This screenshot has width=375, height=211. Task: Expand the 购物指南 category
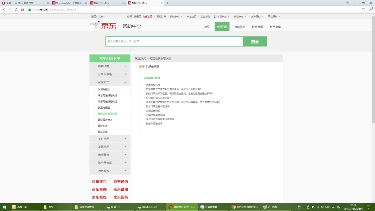[x=110, y=66]
